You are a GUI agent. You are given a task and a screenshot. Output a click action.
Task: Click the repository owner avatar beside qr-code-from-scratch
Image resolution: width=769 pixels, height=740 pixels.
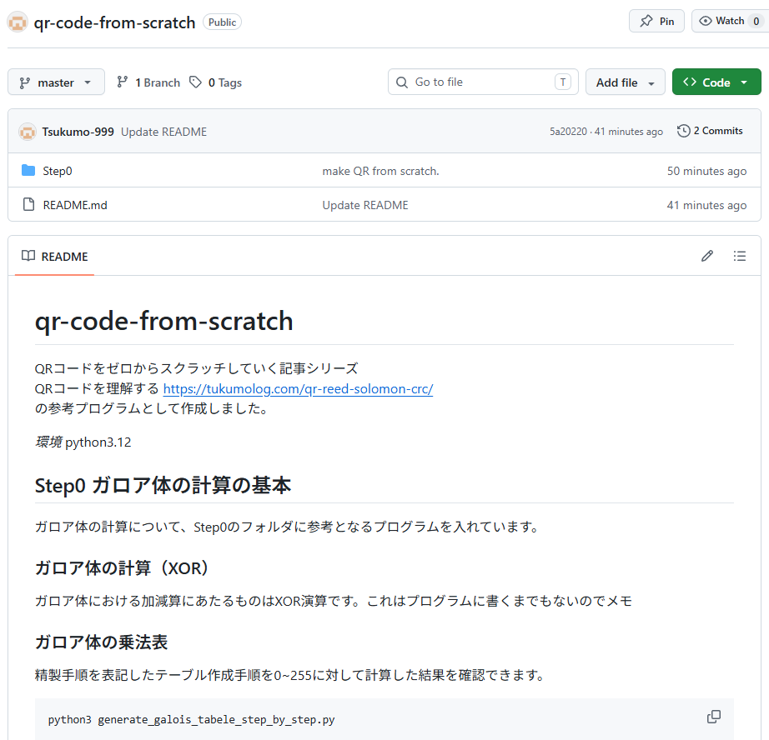coord(18,22)
